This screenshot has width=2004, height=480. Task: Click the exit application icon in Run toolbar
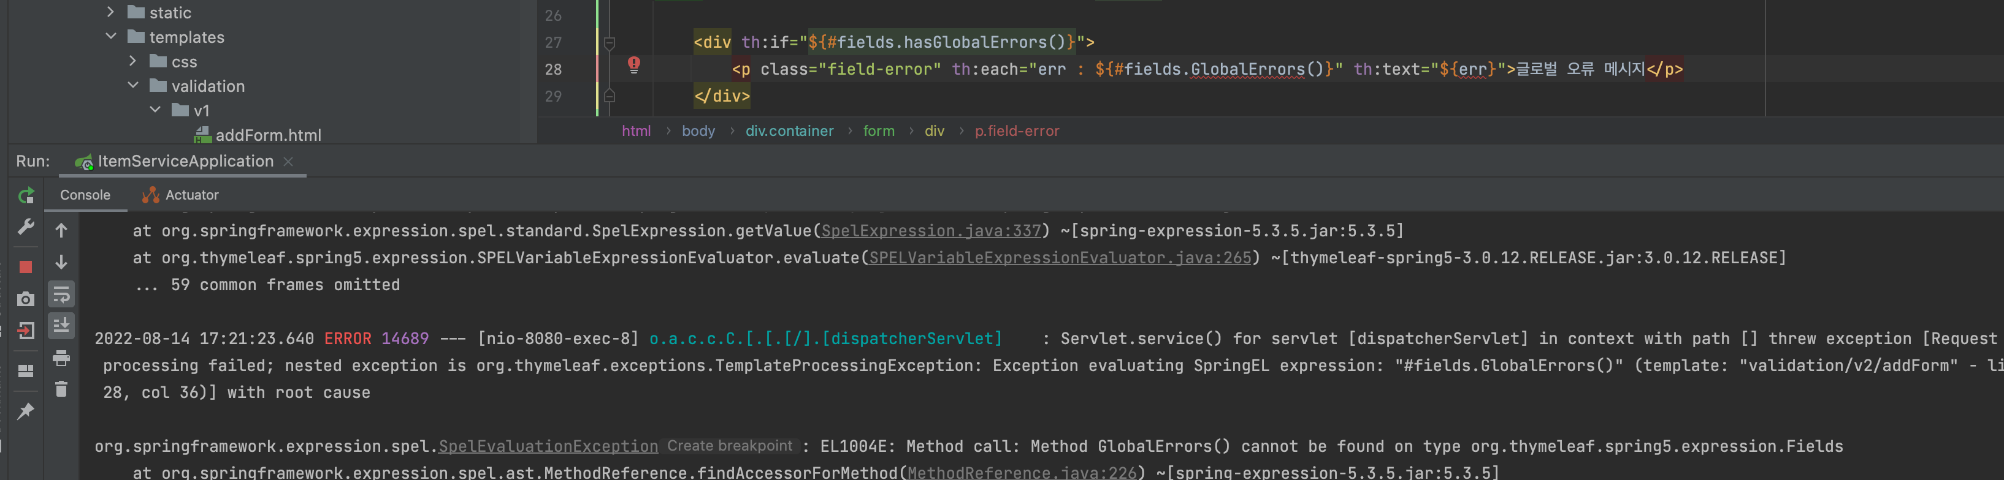(x=26, y=331)
